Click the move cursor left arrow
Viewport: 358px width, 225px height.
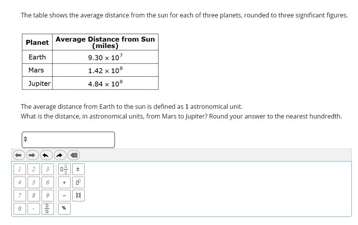(x=19, y=155)
